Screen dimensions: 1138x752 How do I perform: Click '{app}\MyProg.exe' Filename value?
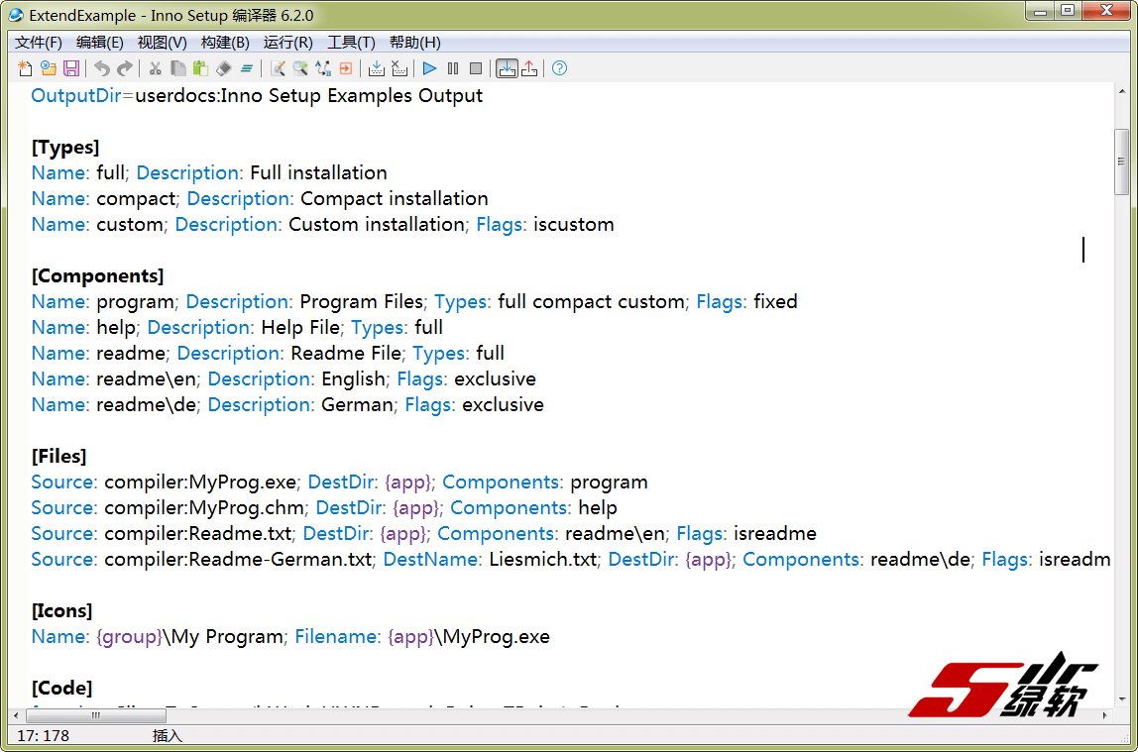tap(469, 637)
